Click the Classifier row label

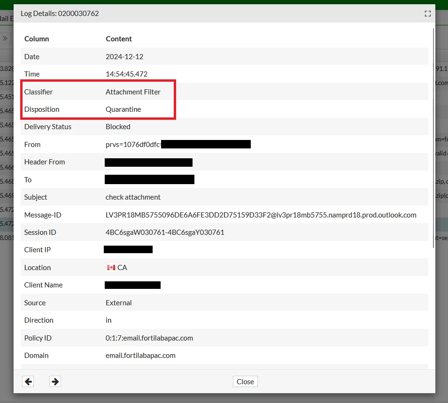[x=39, y=92]
